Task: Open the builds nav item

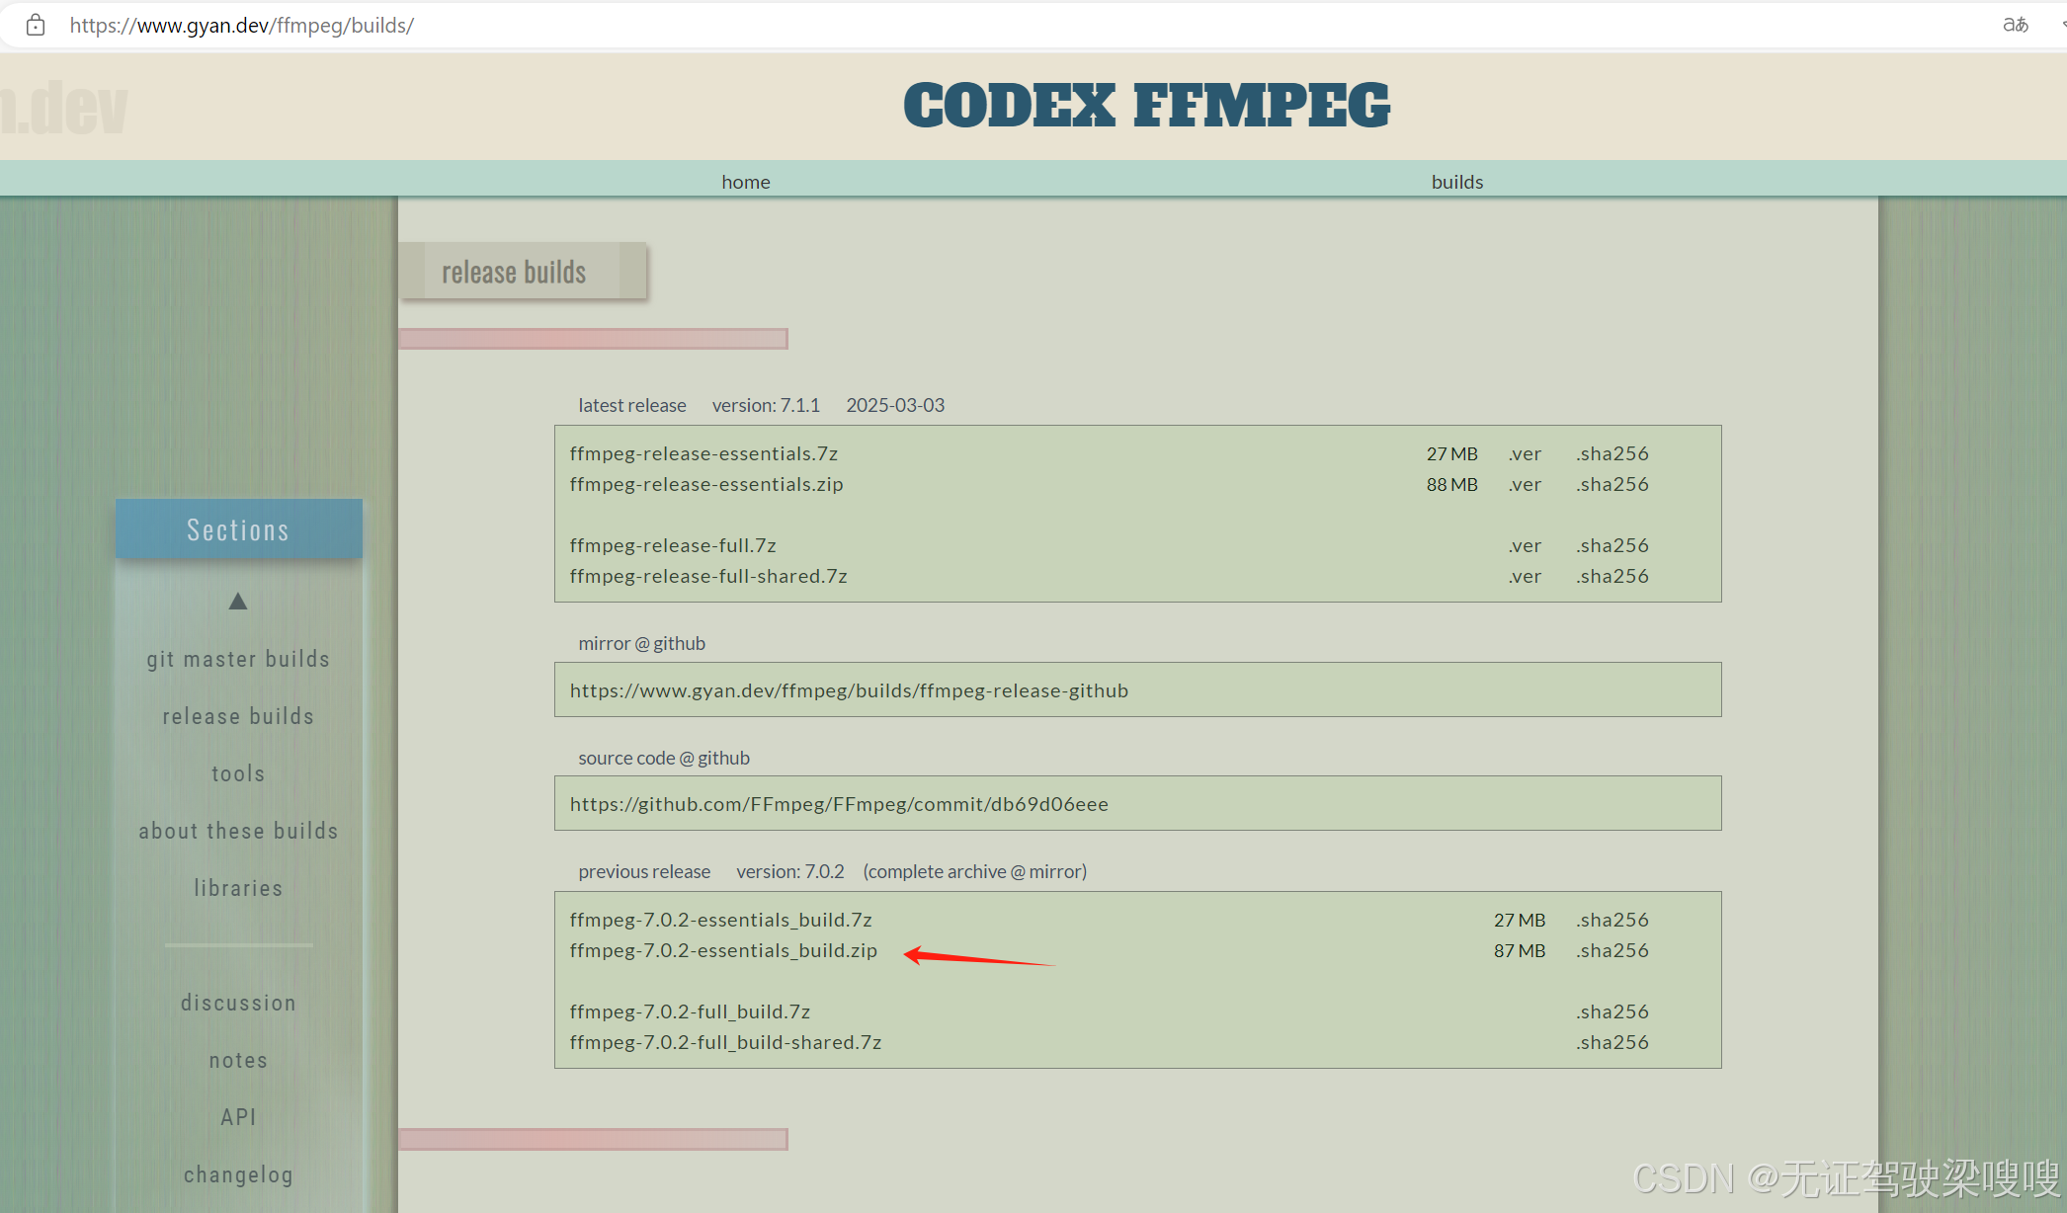Action: pyautogui.click(x=1457, y=182)
